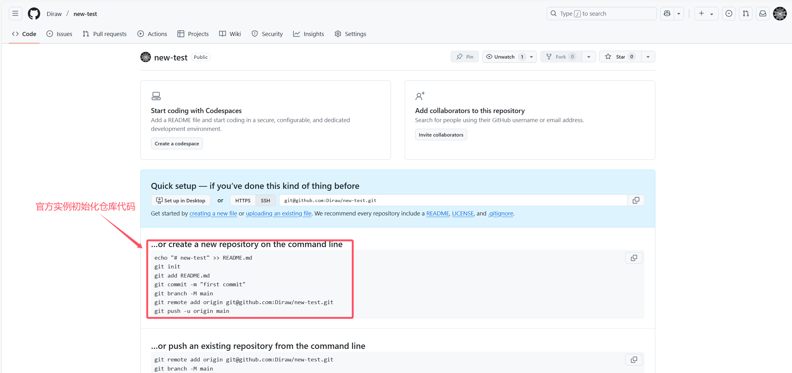Go to the Projects tab
This screenshot has height=373, width=792.
[x=193, y=34]
